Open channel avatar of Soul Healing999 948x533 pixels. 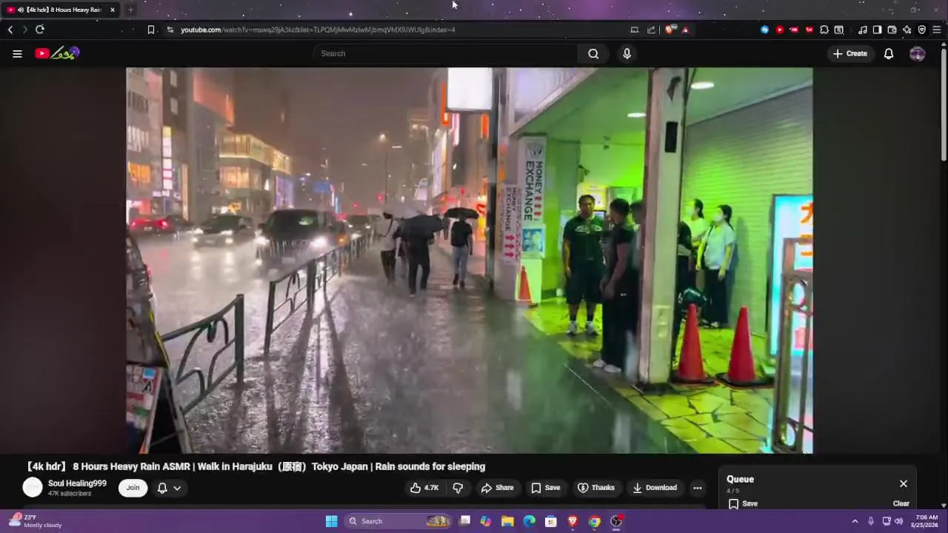(33, 487)
